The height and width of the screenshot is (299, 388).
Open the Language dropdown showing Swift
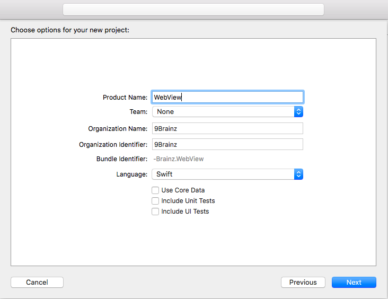pos(223,174)
